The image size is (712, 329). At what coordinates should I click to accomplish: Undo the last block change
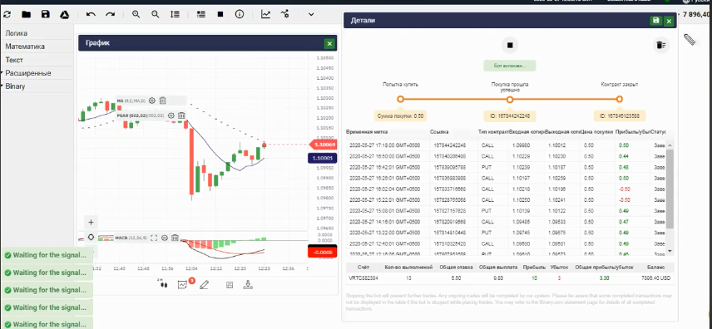click(91, 14)
